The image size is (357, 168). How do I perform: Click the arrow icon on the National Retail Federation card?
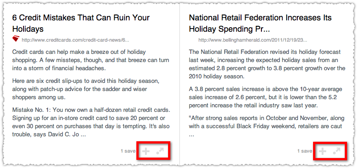tap(337, 151)
